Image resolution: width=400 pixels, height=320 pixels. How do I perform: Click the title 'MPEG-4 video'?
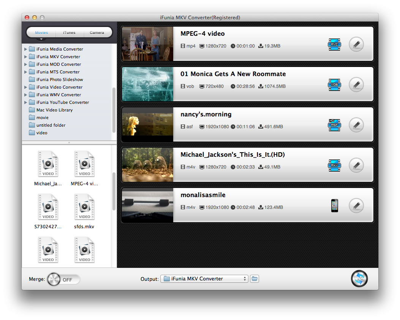click(202, 33)
